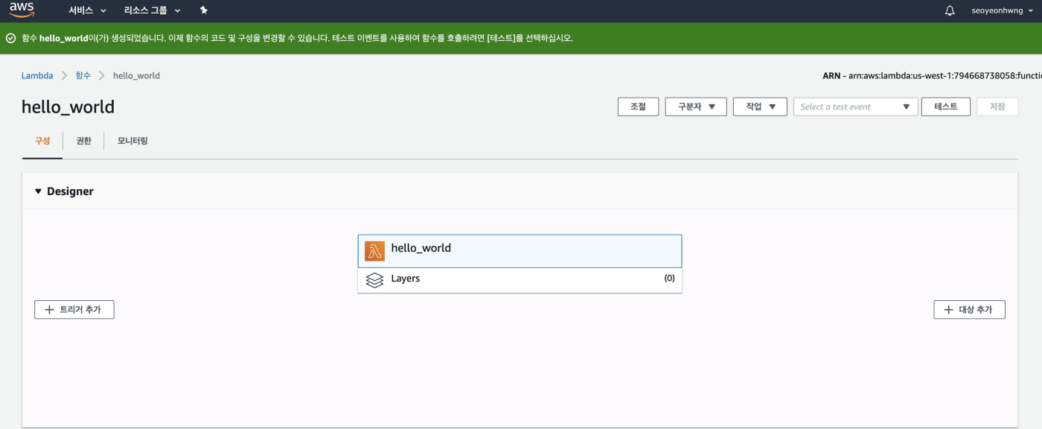Open the 작업 actions dropdown
The height and width of the screenshot is (429, 1042).
coord(760,107)
